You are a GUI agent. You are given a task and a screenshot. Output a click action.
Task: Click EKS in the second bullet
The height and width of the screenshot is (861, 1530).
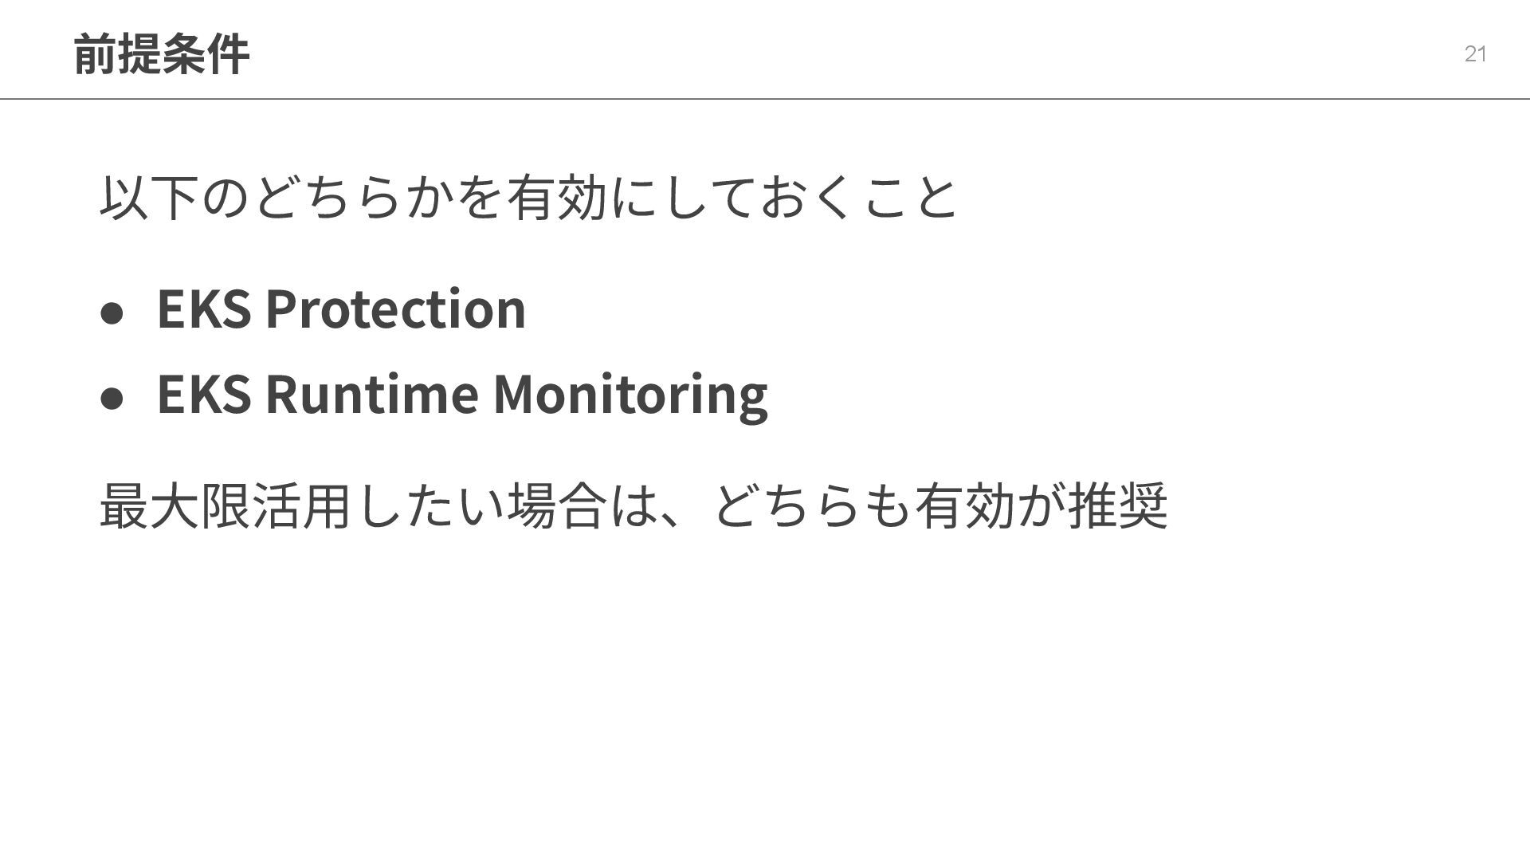coord(204,394)
